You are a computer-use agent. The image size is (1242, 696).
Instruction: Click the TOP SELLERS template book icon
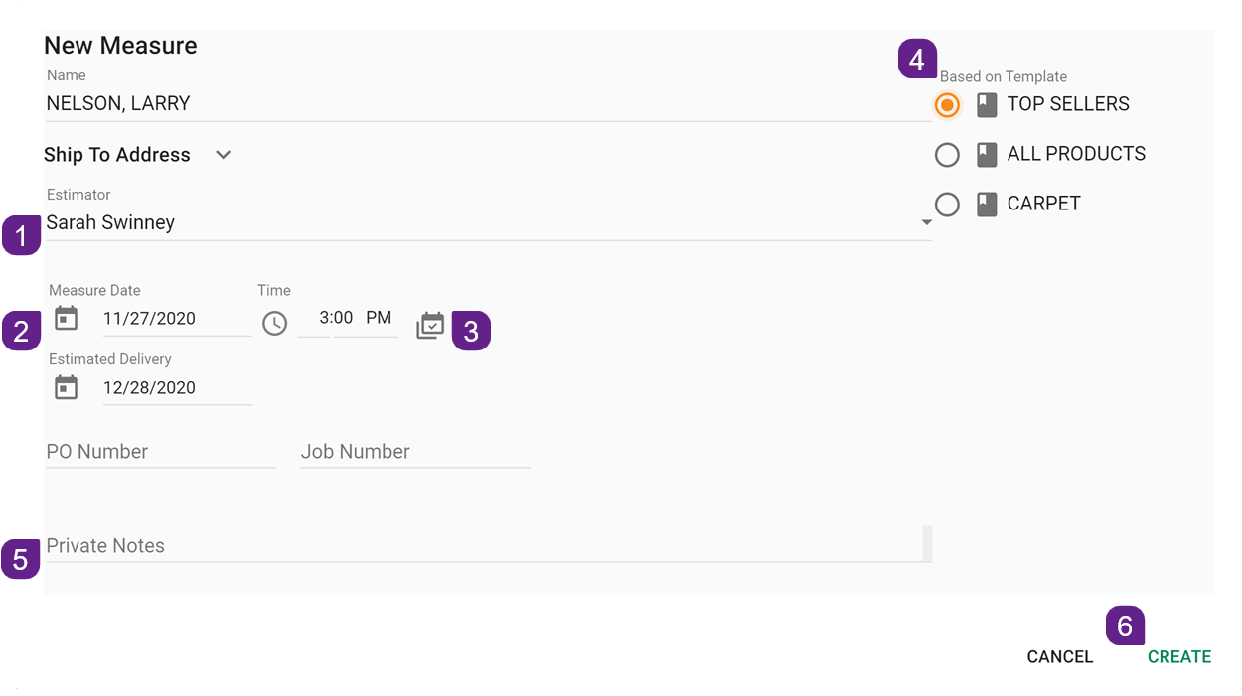[986, 104]
